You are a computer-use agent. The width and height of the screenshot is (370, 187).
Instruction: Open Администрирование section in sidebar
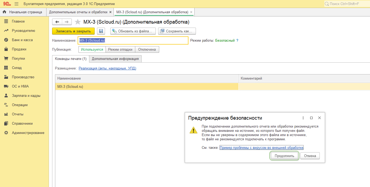(x=28, y=133)
